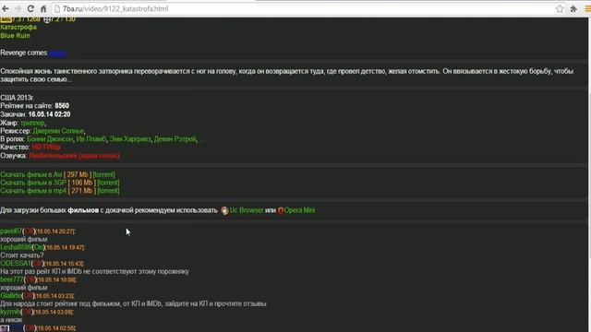591x332 pixels.
Task: Open commenter kyzmih profile
Action: click(10, 312)
